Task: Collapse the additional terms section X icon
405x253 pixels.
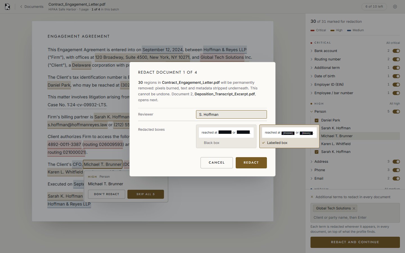Action: [312, 197]
